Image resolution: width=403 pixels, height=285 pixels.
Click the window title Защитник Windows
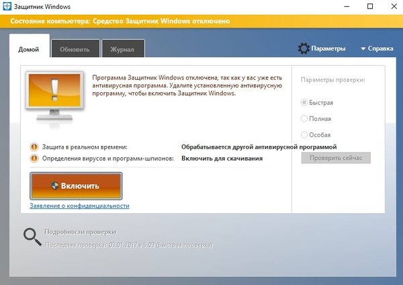pyautogui.click(x=42, y=7)
